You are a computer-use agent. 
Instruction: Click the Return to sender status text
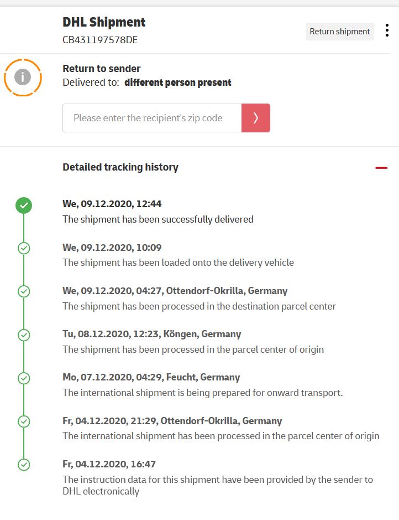tap(102, 69)
